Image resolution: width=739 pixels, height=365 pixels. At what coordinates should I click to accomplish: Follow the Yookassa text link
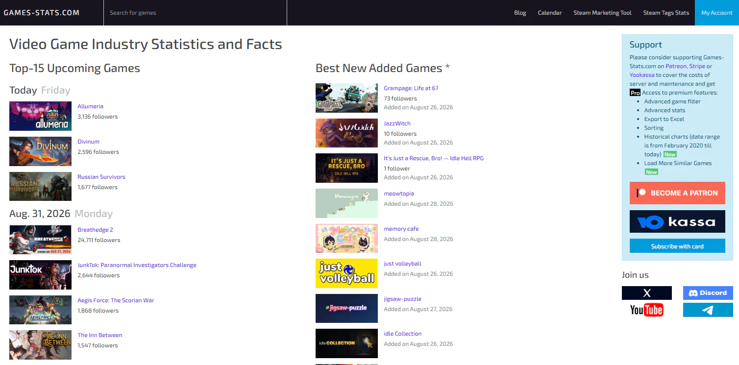pos(642,75)
